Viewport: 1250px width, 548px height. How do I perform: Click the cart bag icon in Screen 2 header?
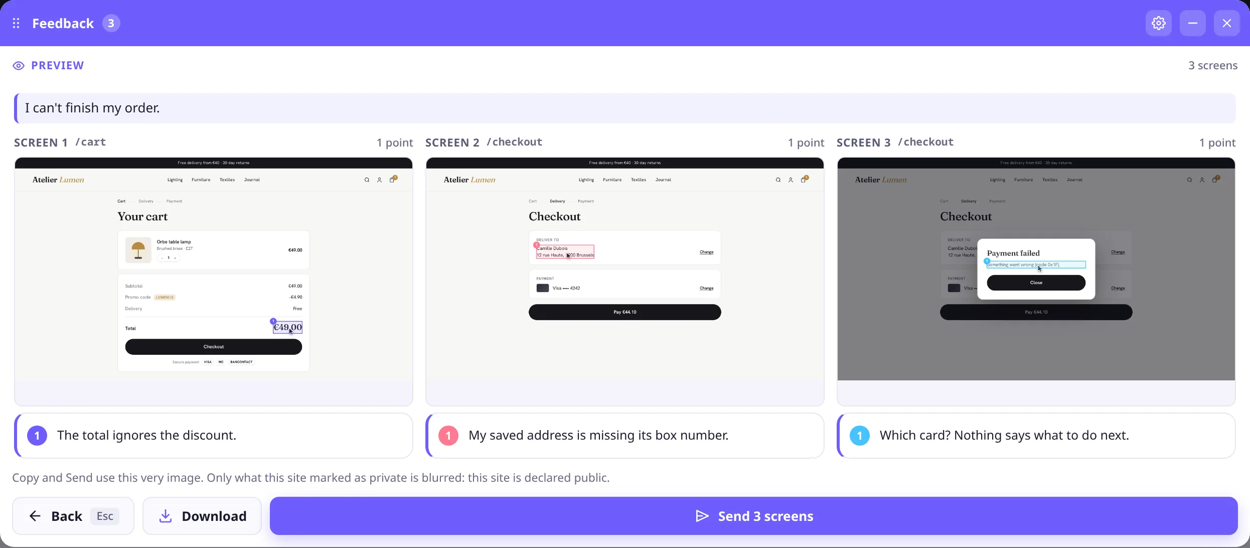coord(804,179)
